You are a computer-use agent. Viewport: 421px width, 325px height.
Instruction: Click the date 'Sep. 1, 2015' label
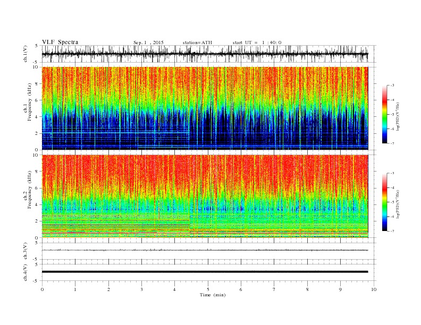[148, 42]
